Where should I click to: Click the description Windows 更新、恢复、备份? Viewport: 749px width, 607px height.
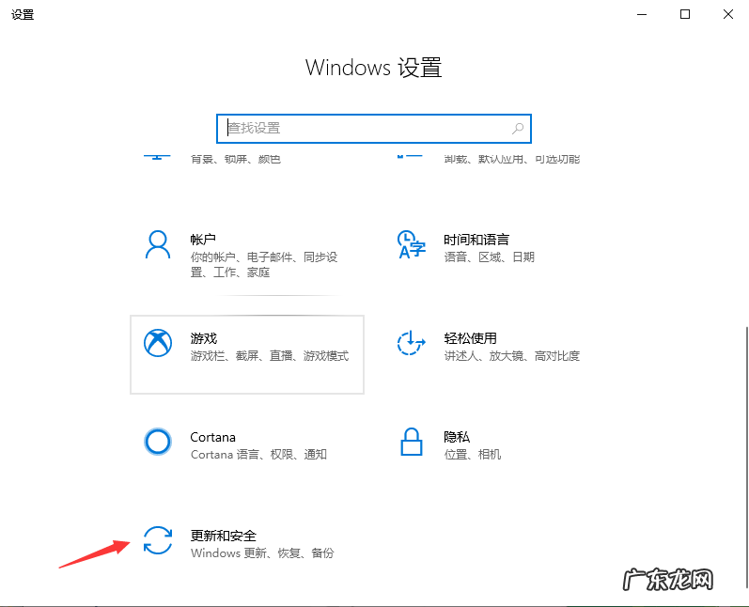tap(262, 553)
